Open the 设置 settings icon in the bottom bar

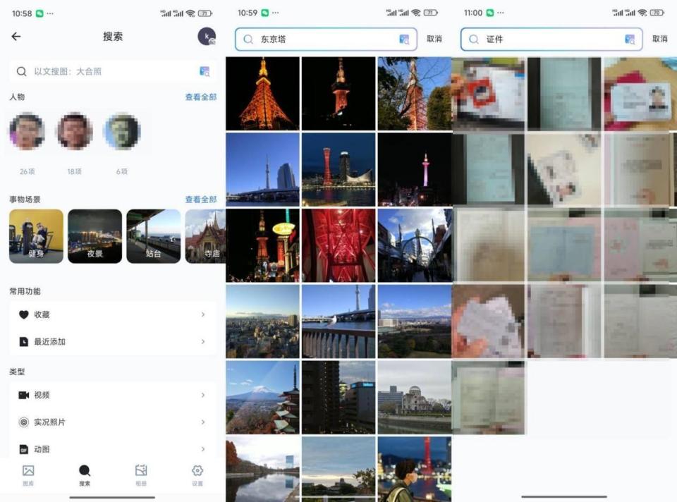click(x=197, y=471)
